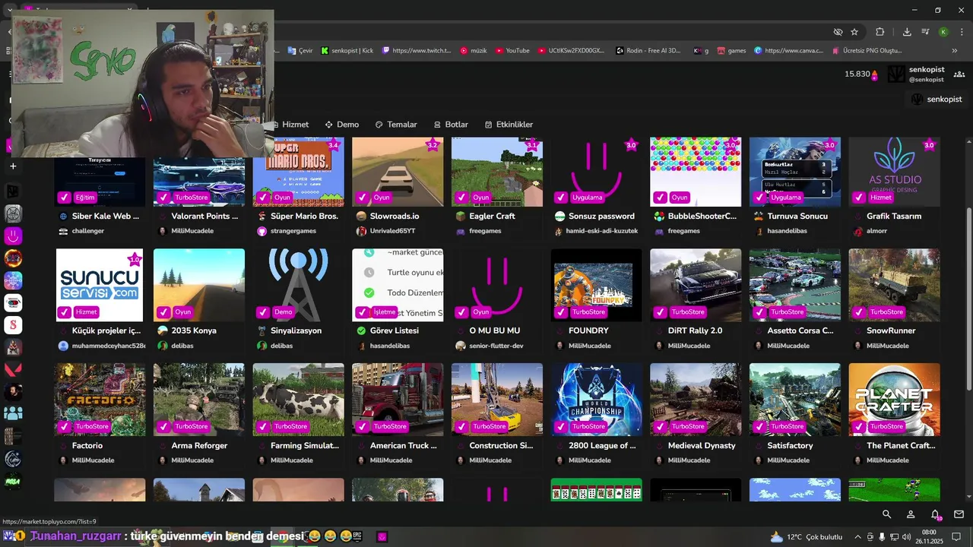Click the senkopist profile button in header
The image size is (973, 547).
coord(916,74)
